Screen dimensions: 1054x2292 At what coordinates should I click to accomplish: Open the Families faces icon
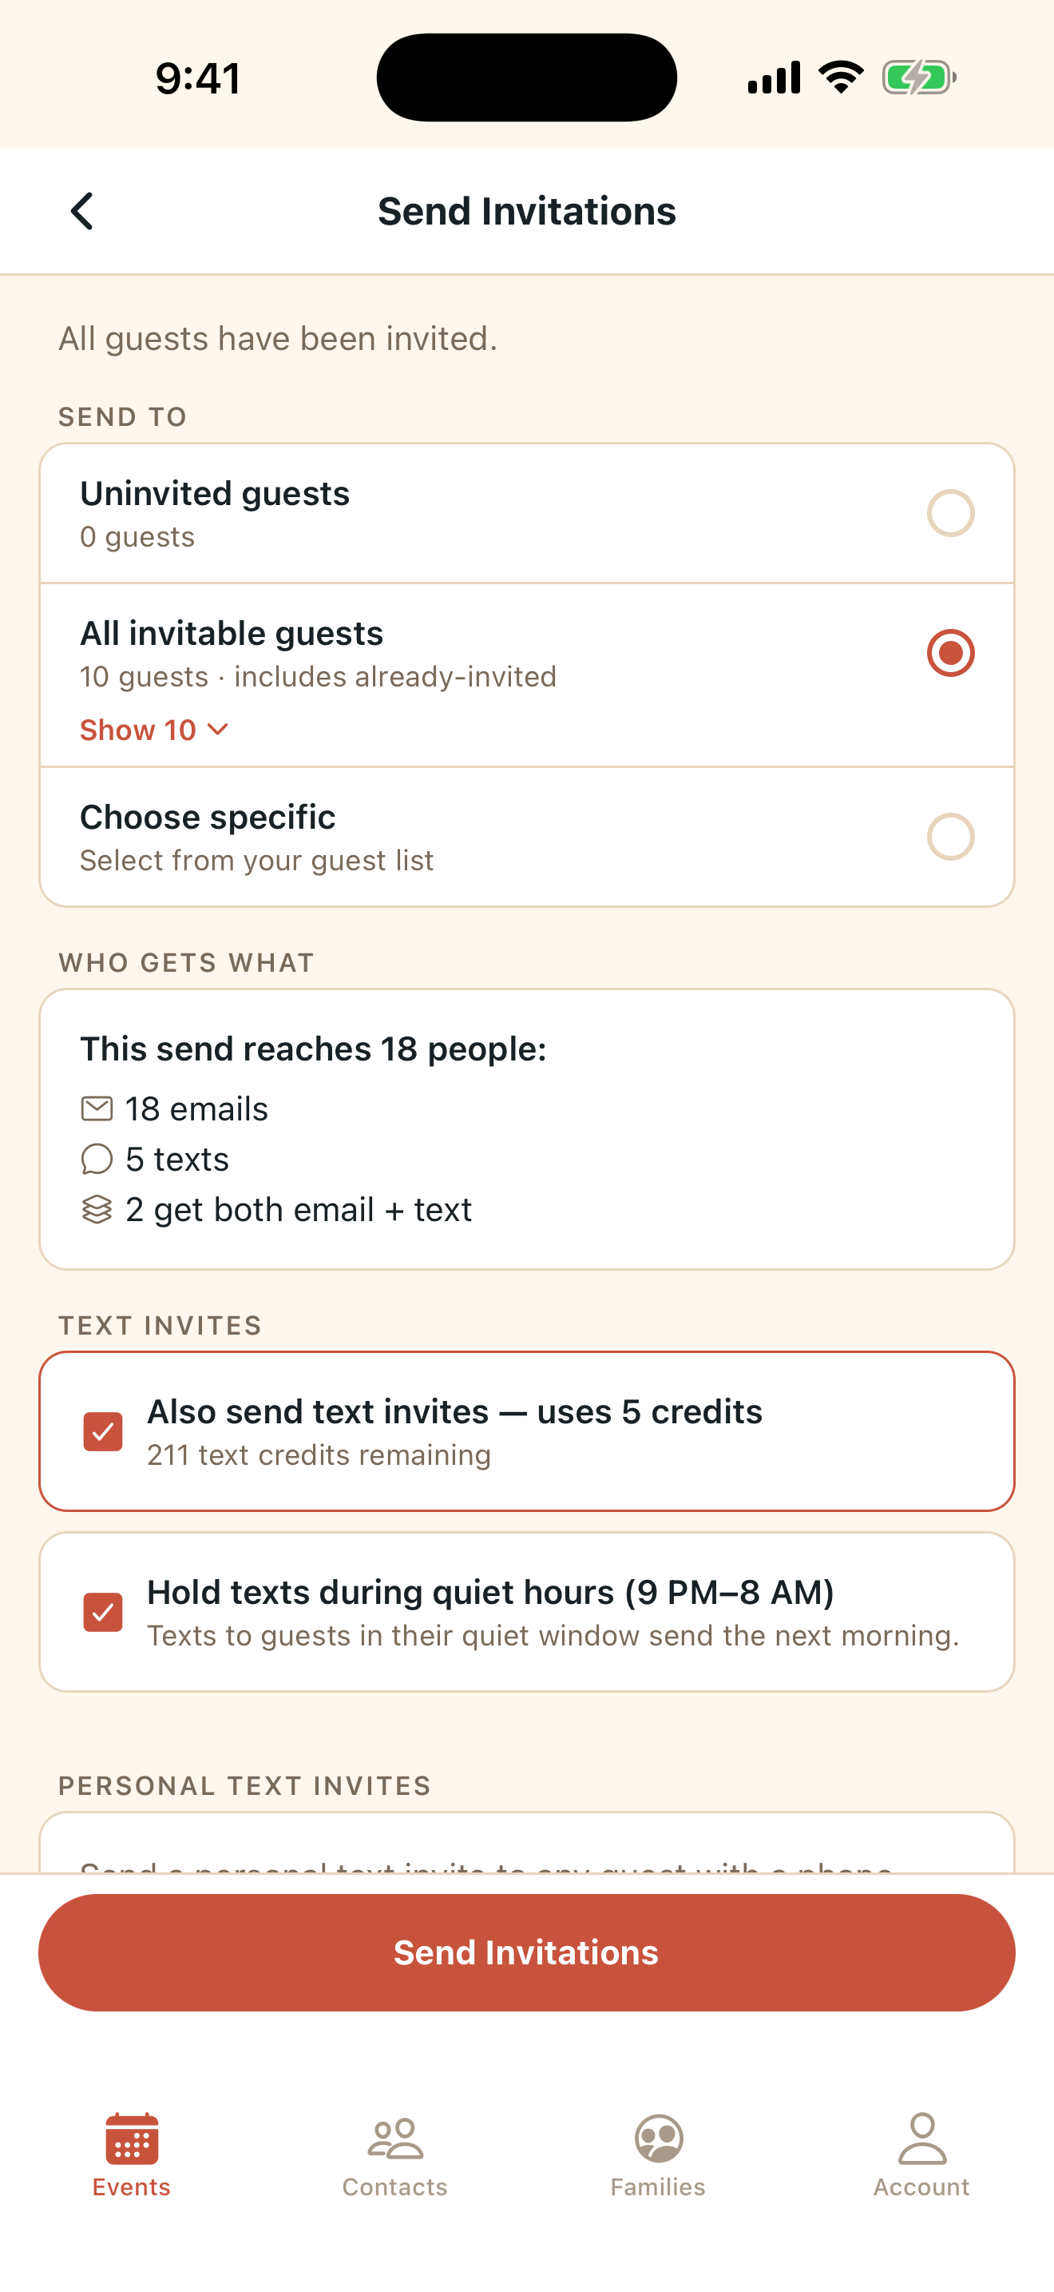pyautogui.click(x=659, y=2138)
